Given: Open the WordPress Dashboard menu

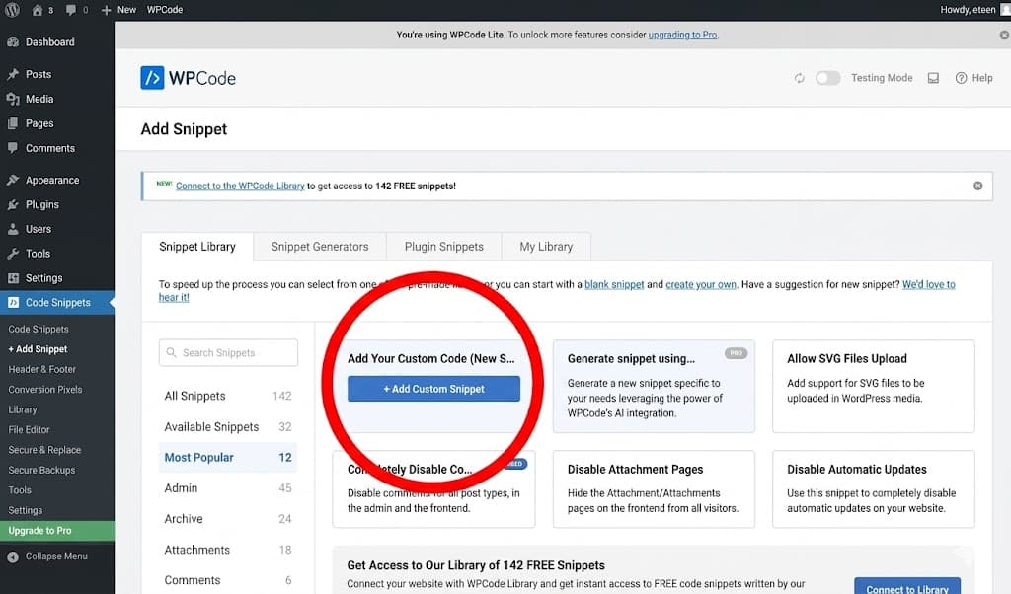Looking at the screenshot, I should (x=47, y=41).
